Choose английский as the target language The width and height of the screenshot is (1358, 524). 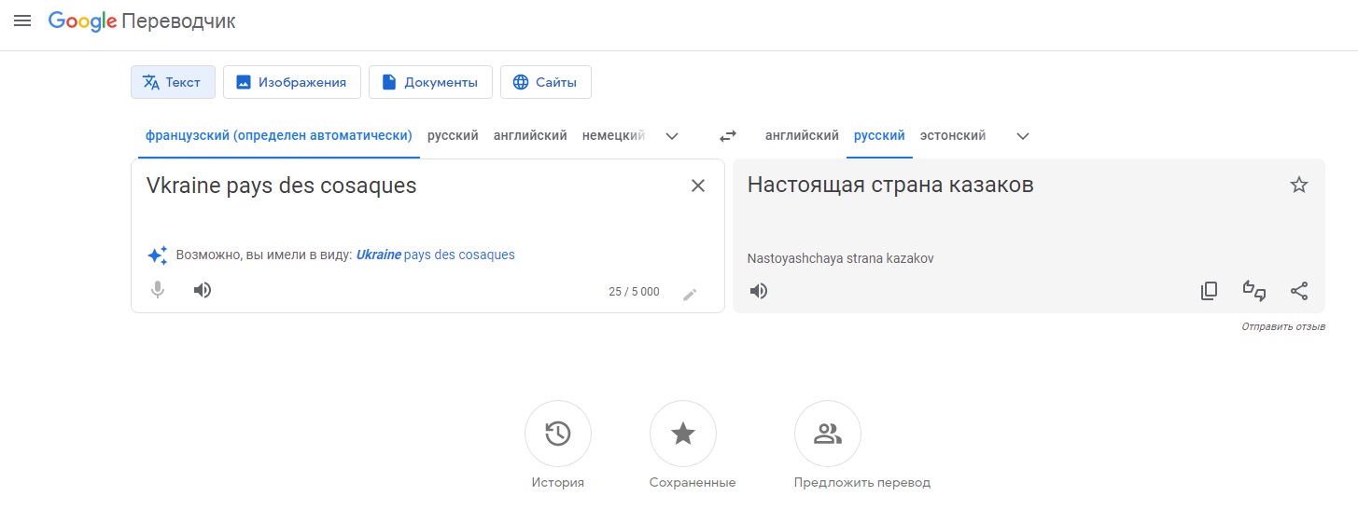tap(802, 136)
